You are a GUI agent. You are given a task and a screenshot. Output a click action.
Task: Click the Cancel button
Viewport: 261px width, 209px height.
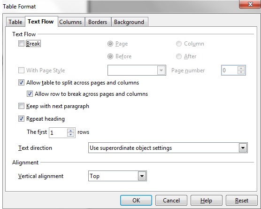click(171, 201)
